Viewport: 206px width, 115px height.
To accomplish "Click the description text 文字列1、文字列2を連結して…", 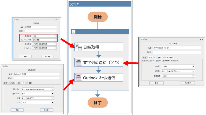I will coord(160,61).
